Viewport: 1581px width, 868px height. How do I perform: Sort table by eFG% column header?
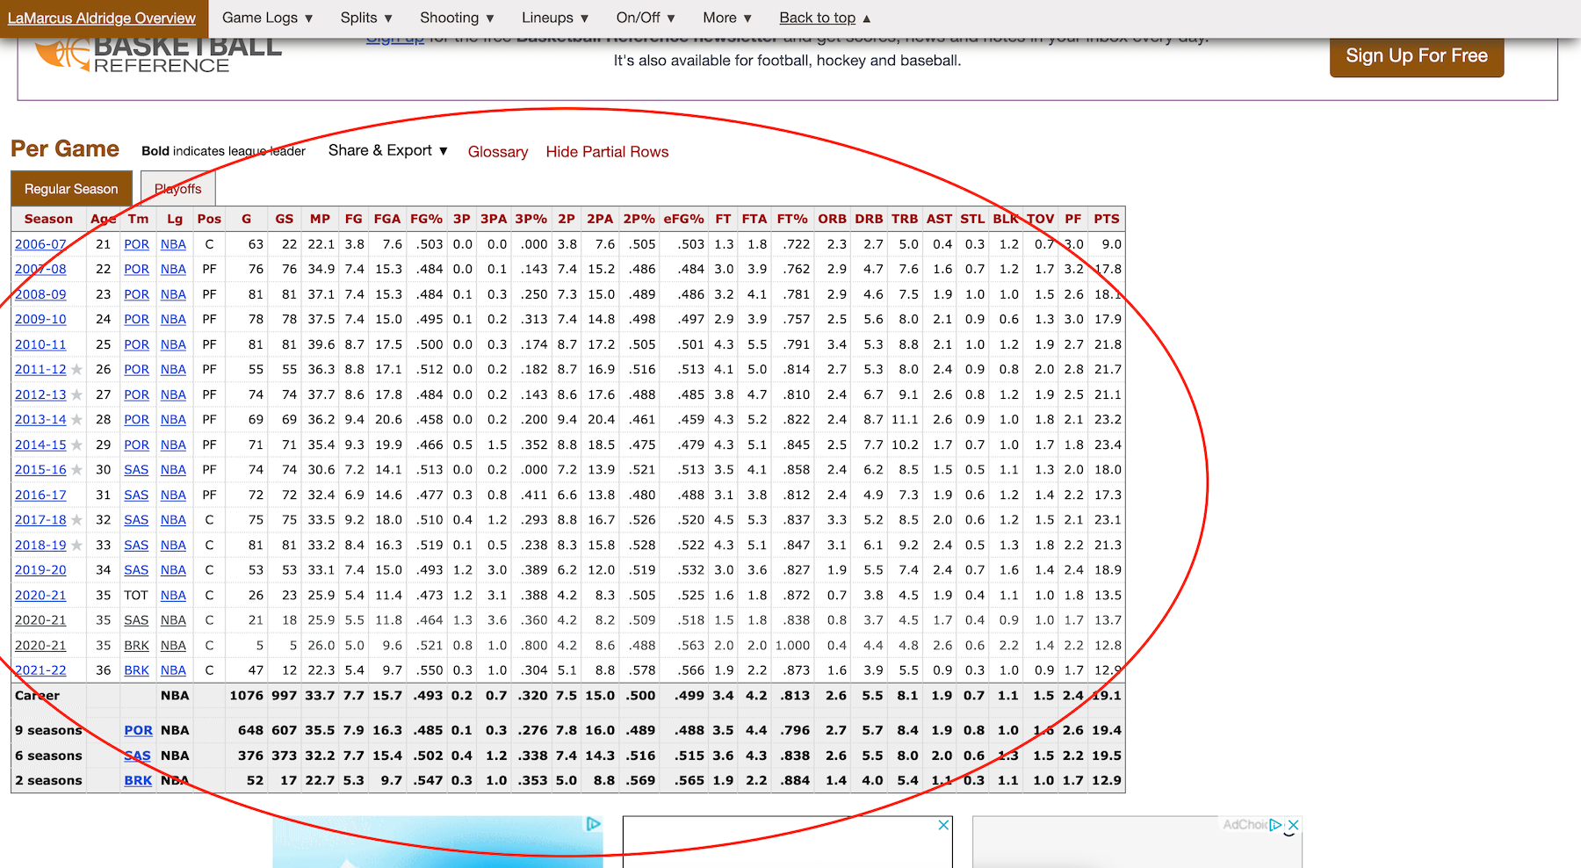click(683, 219)
